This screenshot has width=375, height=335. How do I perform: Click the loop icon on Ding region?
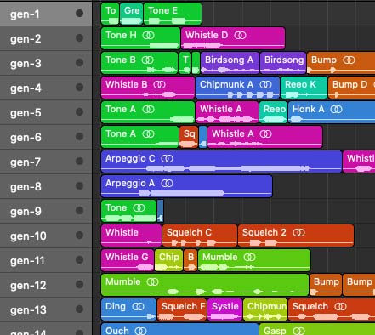tap(139, 307)
